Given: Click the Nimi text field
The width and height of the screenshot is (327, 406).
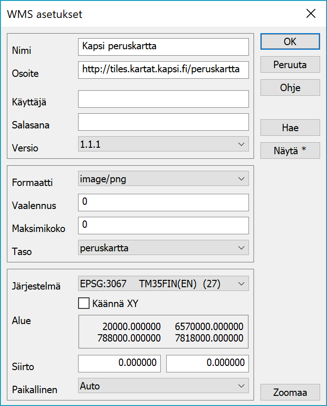Looking at the screenshot, I should [x=163, y=46].
